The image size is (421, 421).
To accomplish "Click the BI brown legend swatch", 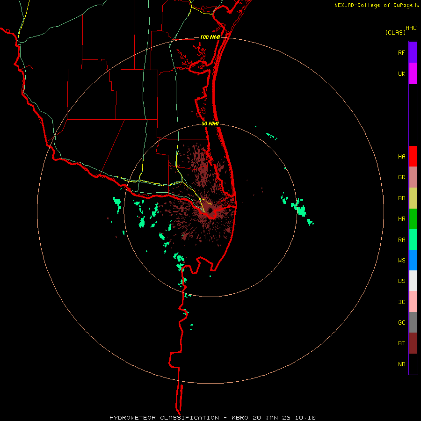I will 413,343.
